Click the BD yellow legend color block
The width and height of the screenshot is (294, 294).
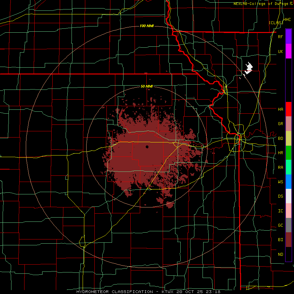[x=288, y=139]
